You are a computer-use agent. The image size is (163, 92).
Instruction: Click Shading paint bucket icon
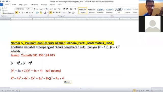[69, 13]
